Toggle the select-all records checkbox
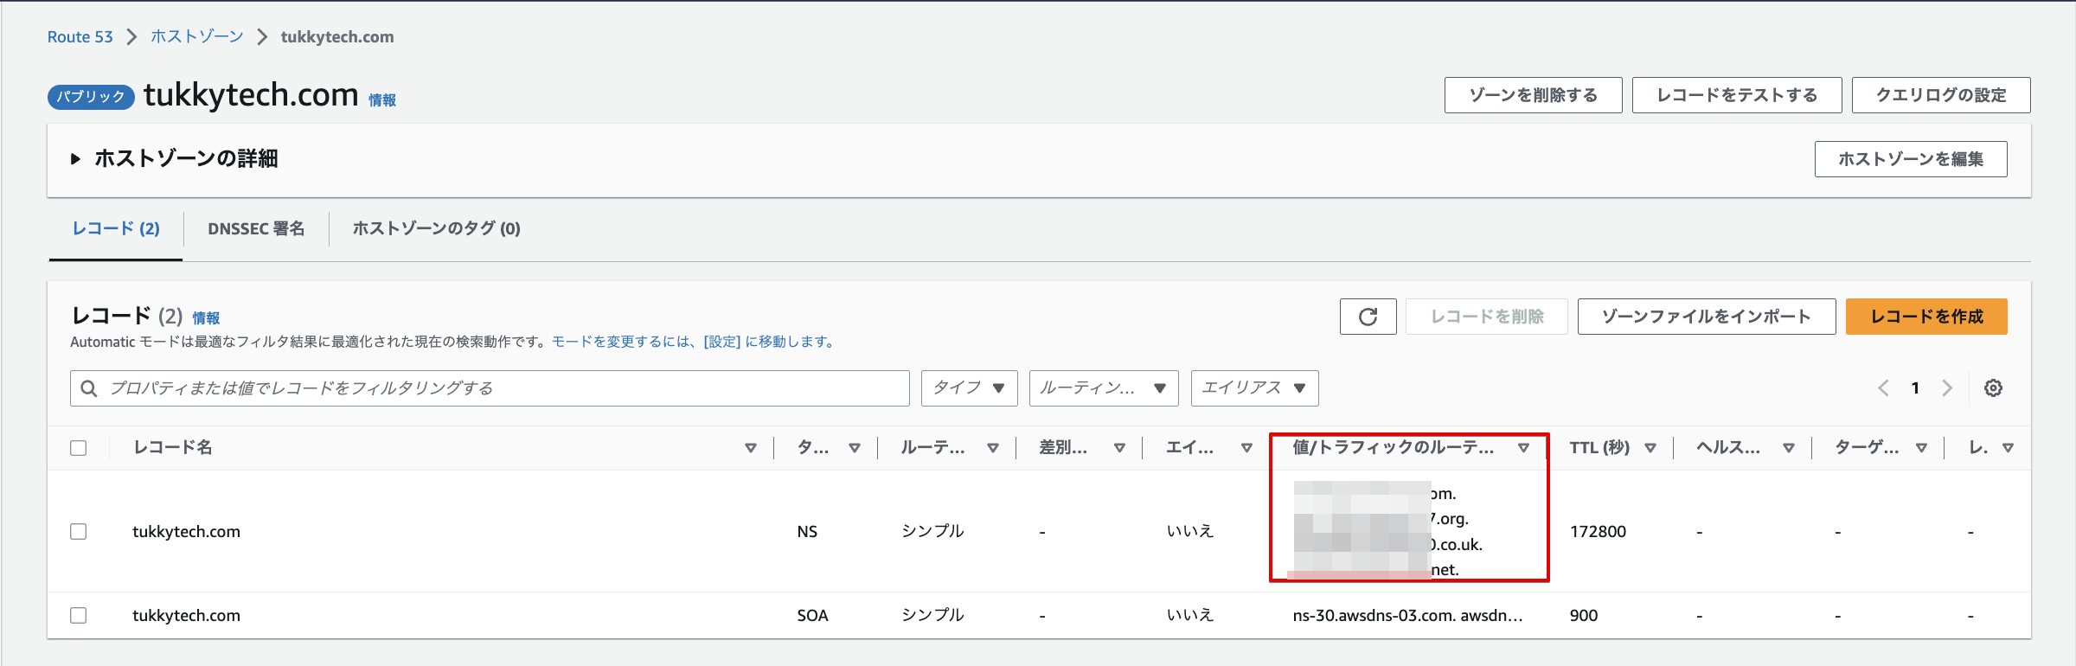Screen dimensions: 2076x666 tap(79, 448)
